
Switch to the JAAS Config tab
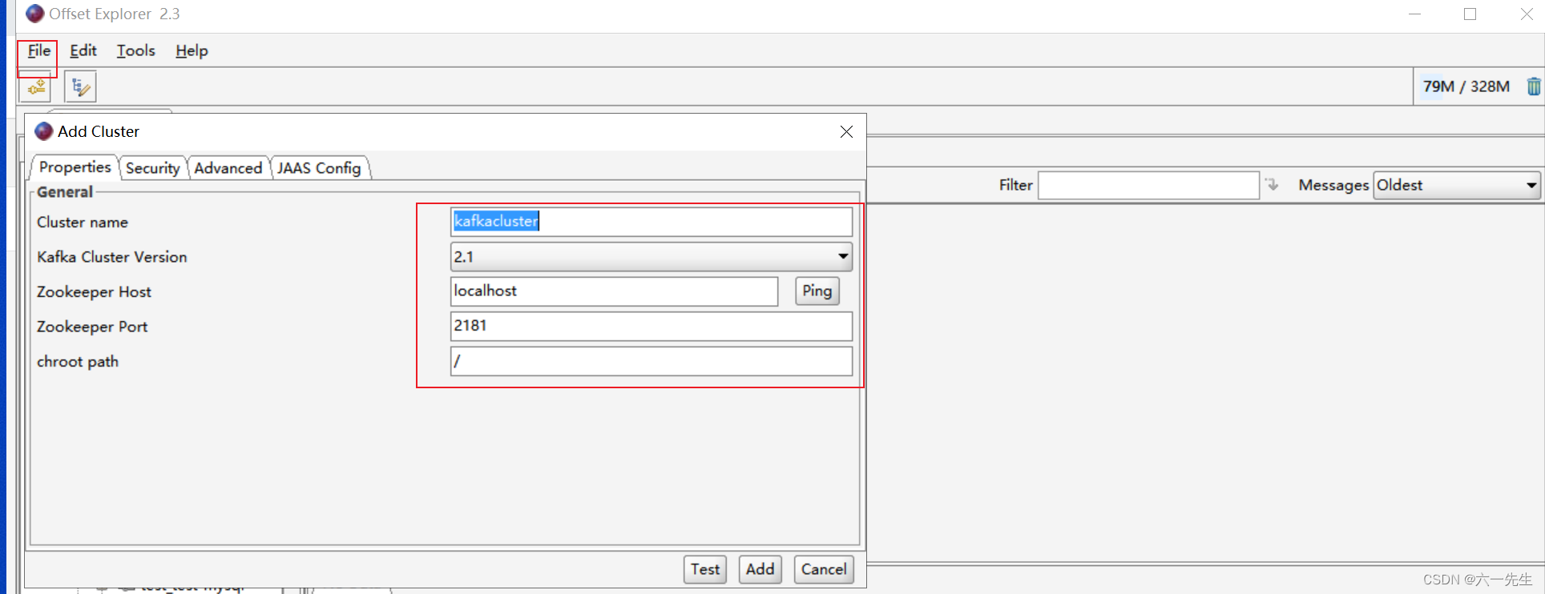[x=319, y=168]
